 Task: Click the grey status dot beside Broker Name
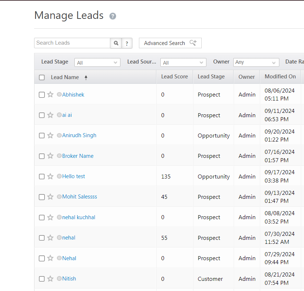pyautogui.click(x=59, y=156)
